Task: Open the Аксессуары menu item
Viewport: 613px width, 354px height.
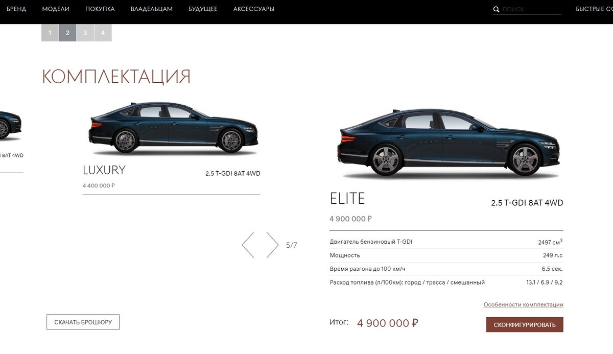Action: pyautogui.click(x=254, y=9)
